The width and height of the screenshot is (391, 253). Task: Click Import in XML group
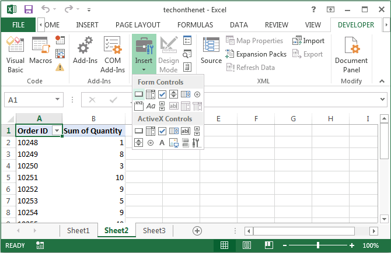point(309,41)
